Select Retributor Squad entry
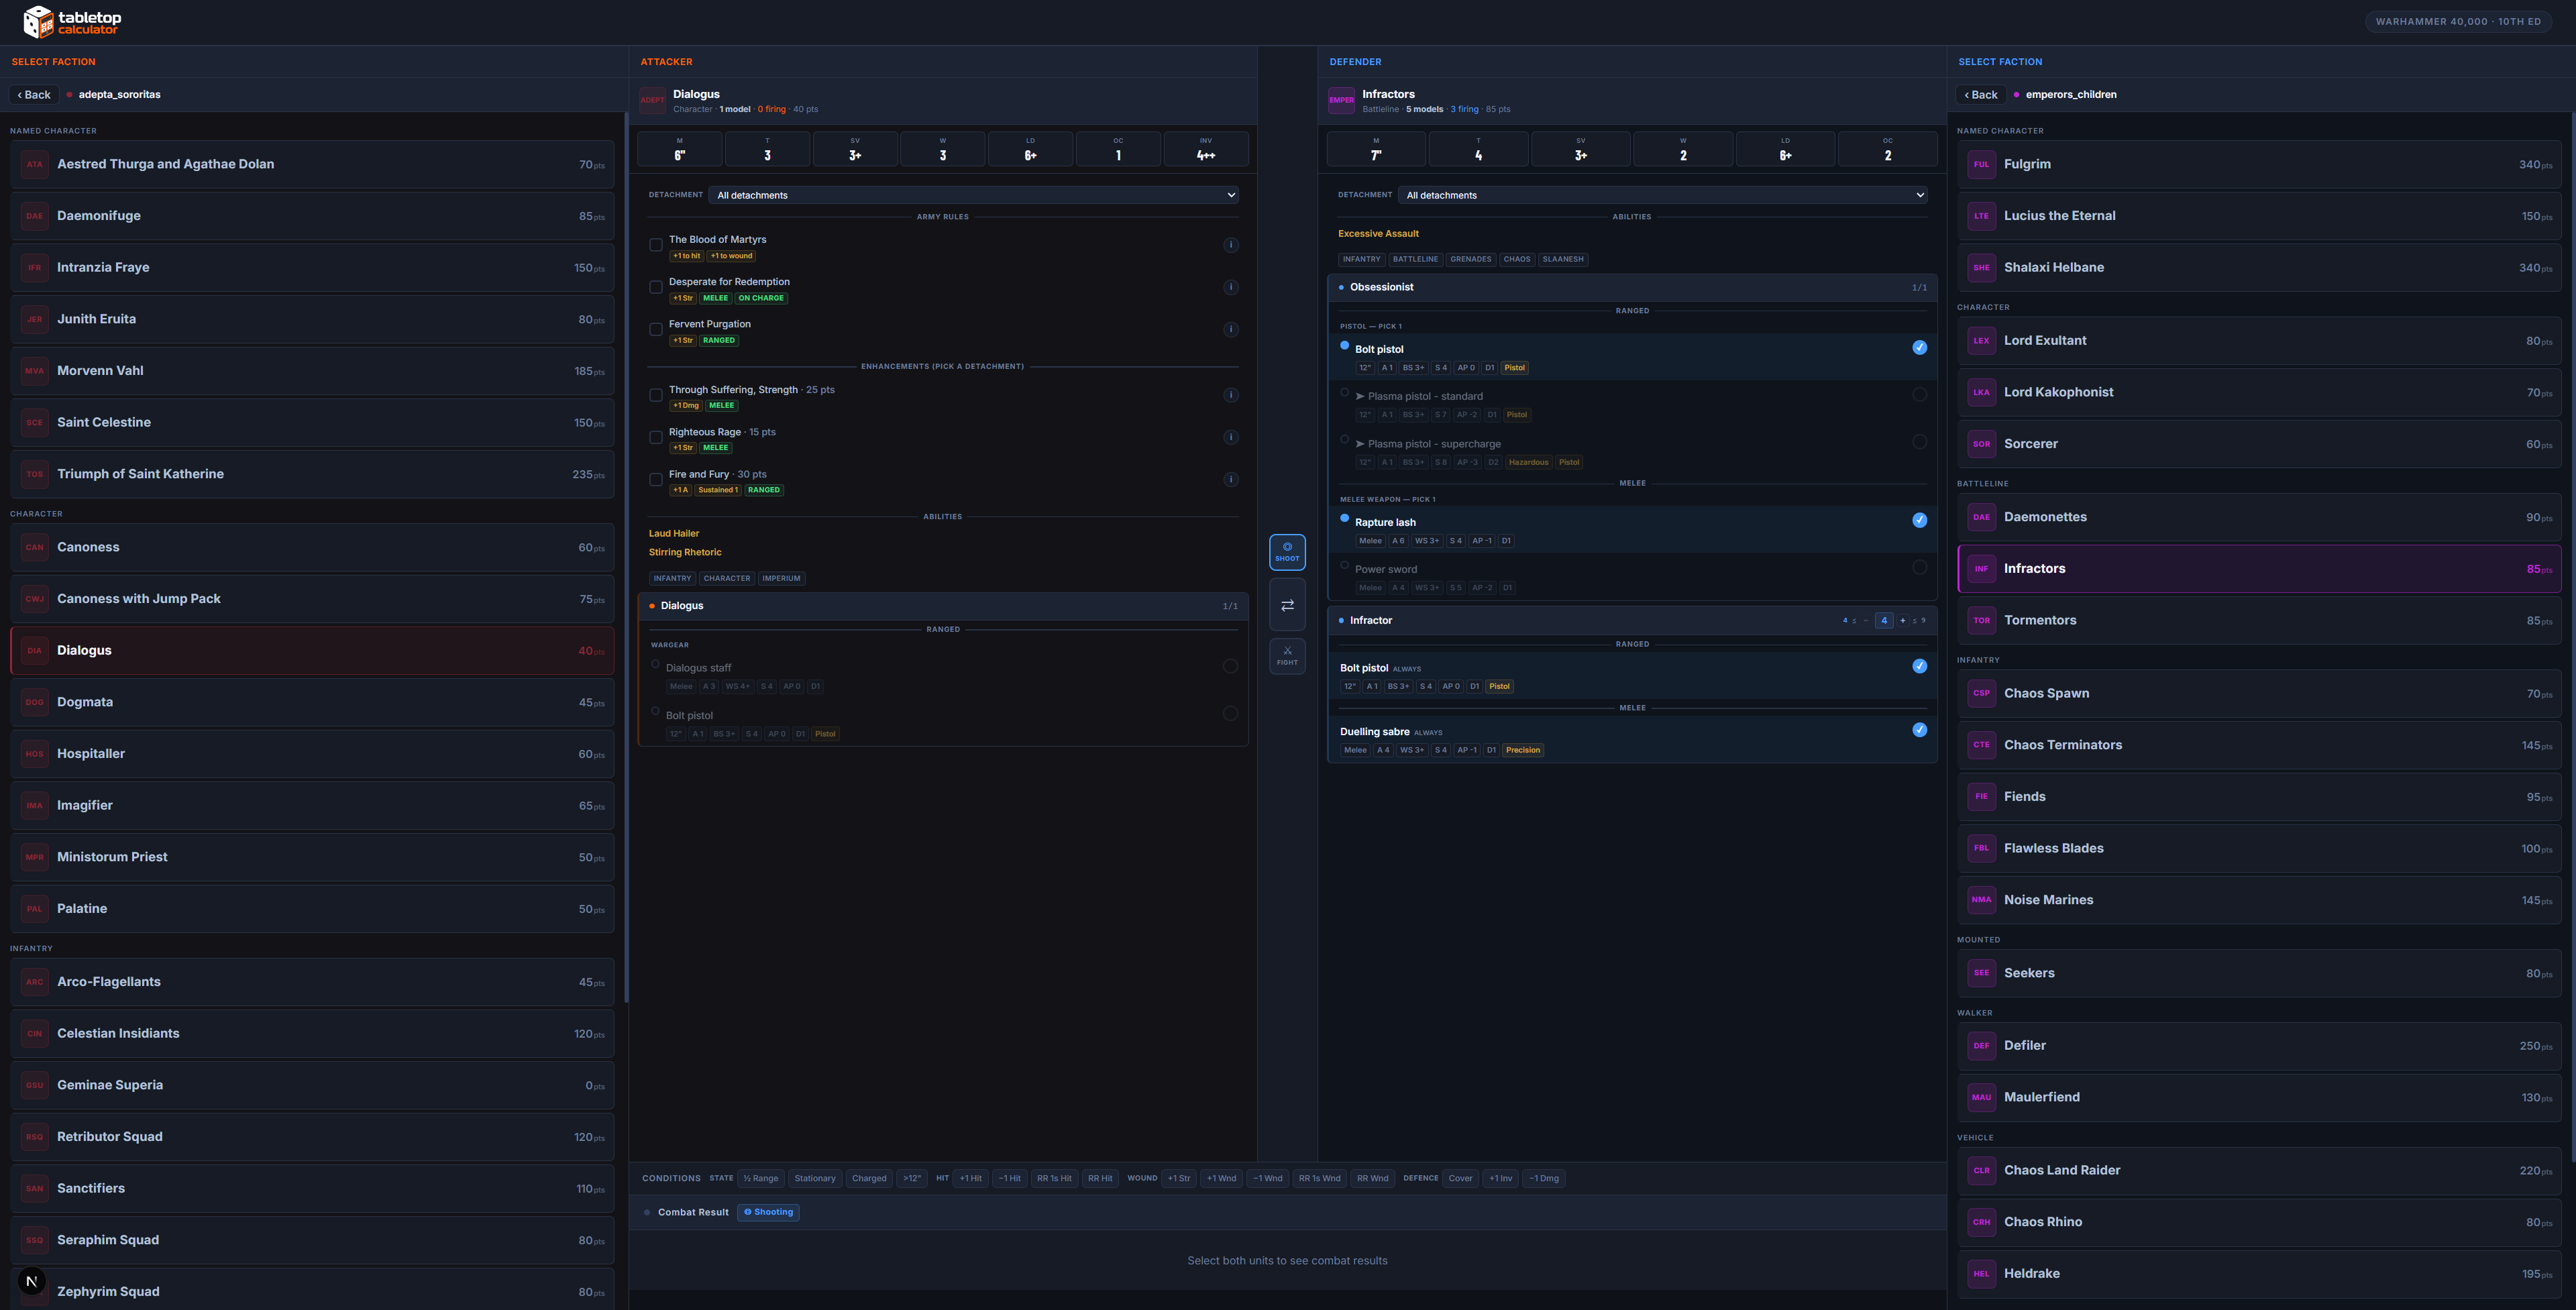Viewport: 2576px width, 1310px height. (x=312, y=1137)
